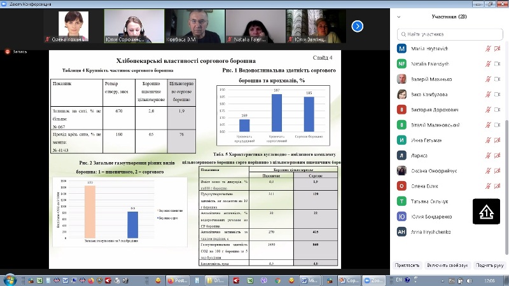Screen dimensions: 509x286
Task: Click the magnifier icon in participant search
Action: click(403, 34)
